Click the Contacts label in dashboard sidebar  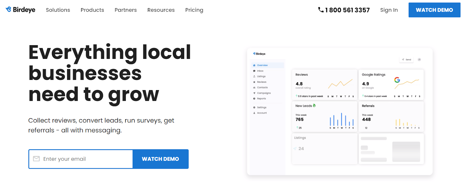[x=262, y=87]
